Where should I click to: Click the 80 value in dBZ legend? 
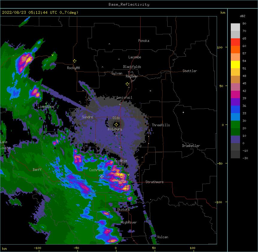coord(244,24)
